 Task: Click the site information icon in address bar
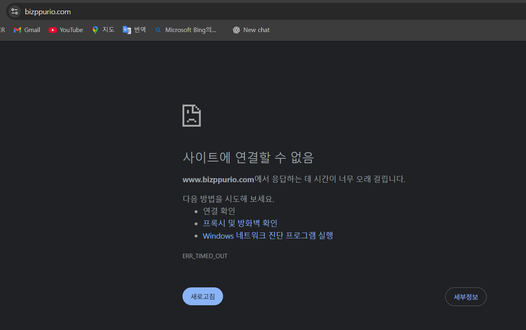point(15,12)
